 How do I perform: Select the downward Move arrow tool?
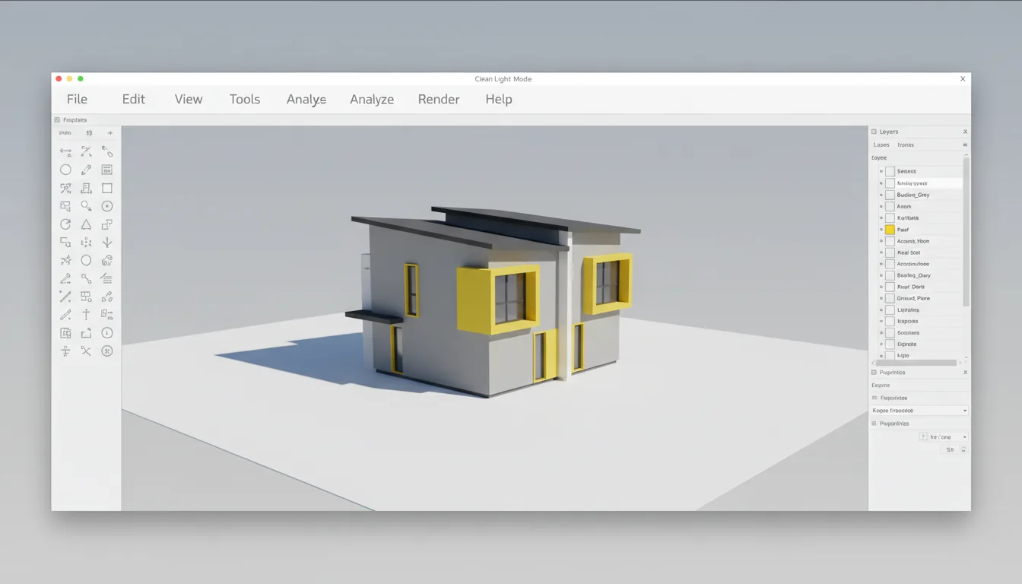pyautogui.click(x=107, y=242)
